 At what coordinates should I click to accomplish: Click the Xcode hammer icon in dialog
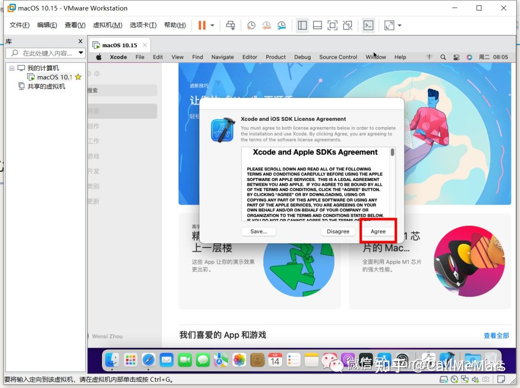[223, 130]
